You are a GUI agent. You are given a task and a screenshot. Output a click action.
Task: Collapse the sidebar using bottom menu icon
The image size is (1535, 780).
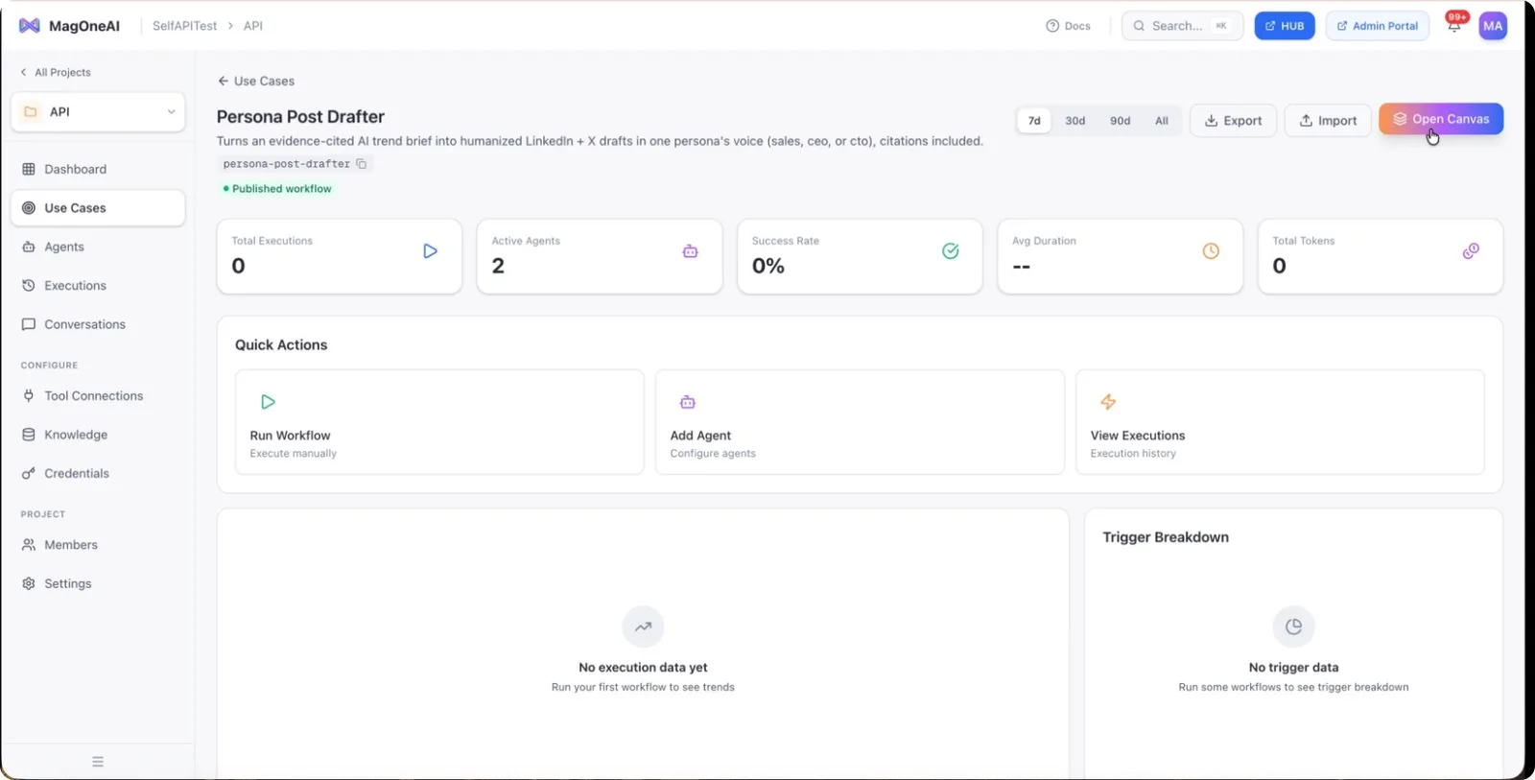(98, 762)
